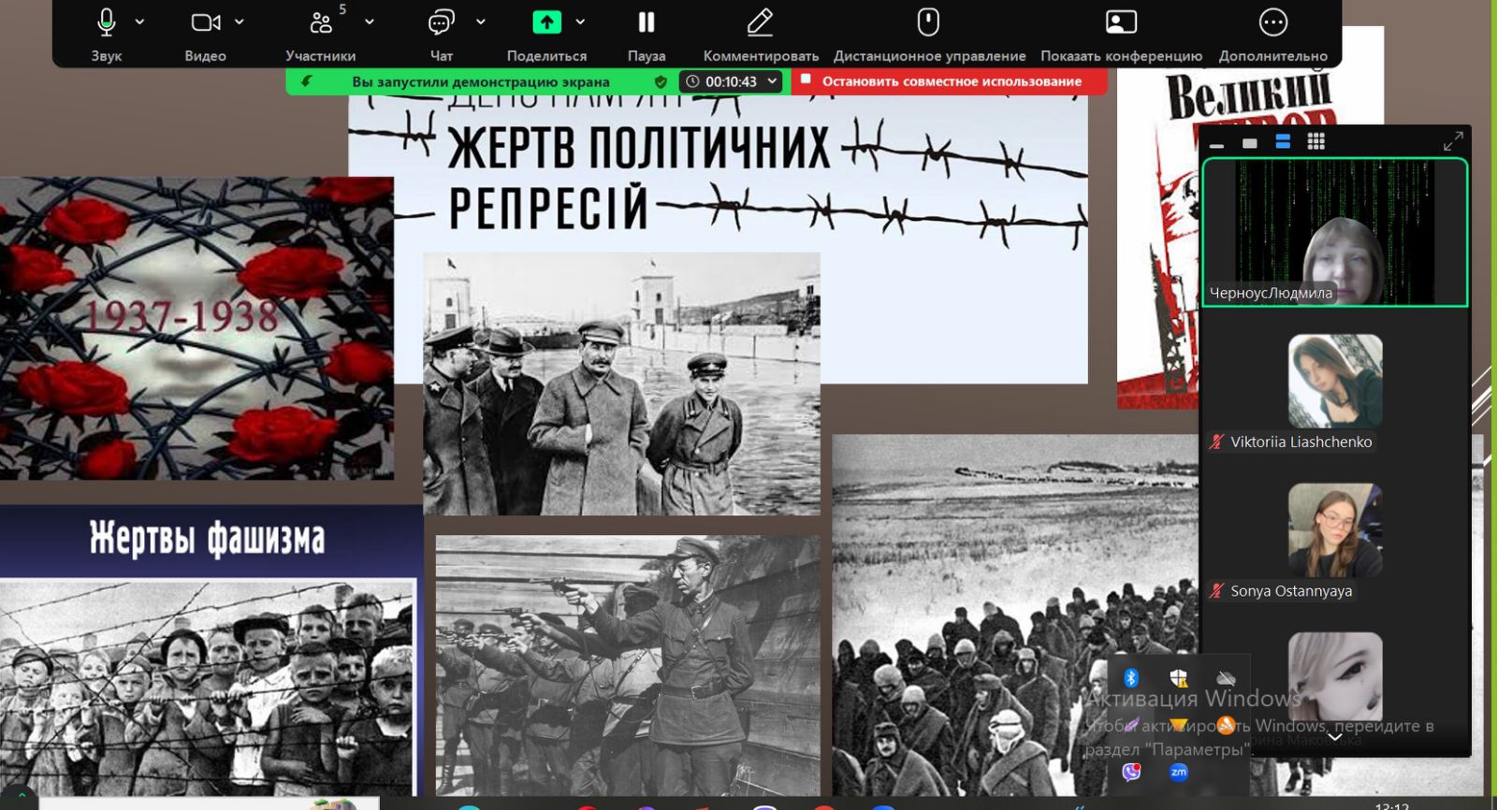Viewport: 1497px width, 810px height.
Task: Open the Чат chat window
Action: pyautogui.click(x=441, y=22)
